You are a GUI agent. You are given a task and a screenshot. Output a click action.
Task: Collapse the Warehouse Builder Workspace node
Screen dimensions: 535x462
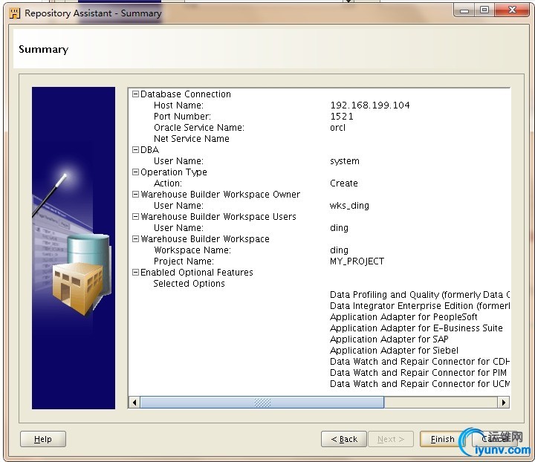pyautogui.click(x=135, y=239)
